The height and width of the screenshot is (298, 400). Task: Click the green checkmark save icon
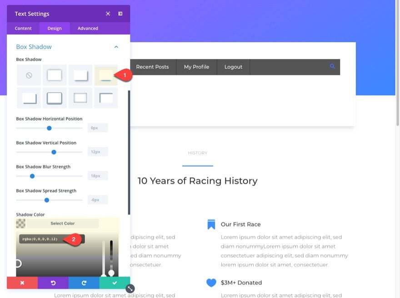[115, 283]
